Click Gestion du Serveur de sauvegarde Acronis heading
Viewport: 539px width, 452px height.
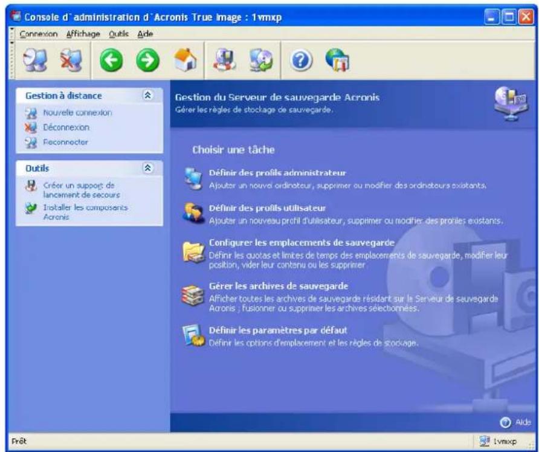(x=277, y=97)
